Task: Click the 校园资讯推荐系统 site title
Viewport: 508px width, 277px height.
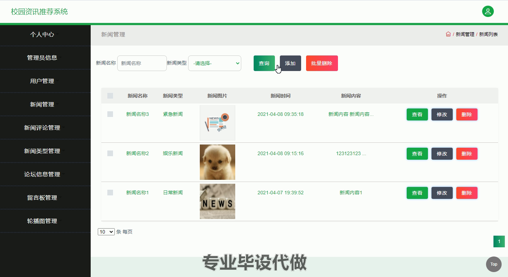Action: (x=39, y=12)
